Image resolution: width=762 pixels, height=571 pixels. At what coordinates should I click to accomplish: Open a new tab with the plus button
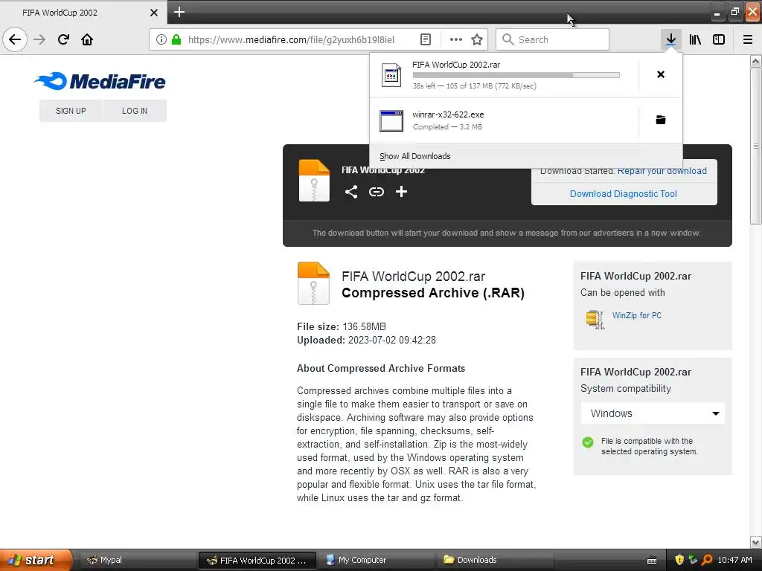179,12
